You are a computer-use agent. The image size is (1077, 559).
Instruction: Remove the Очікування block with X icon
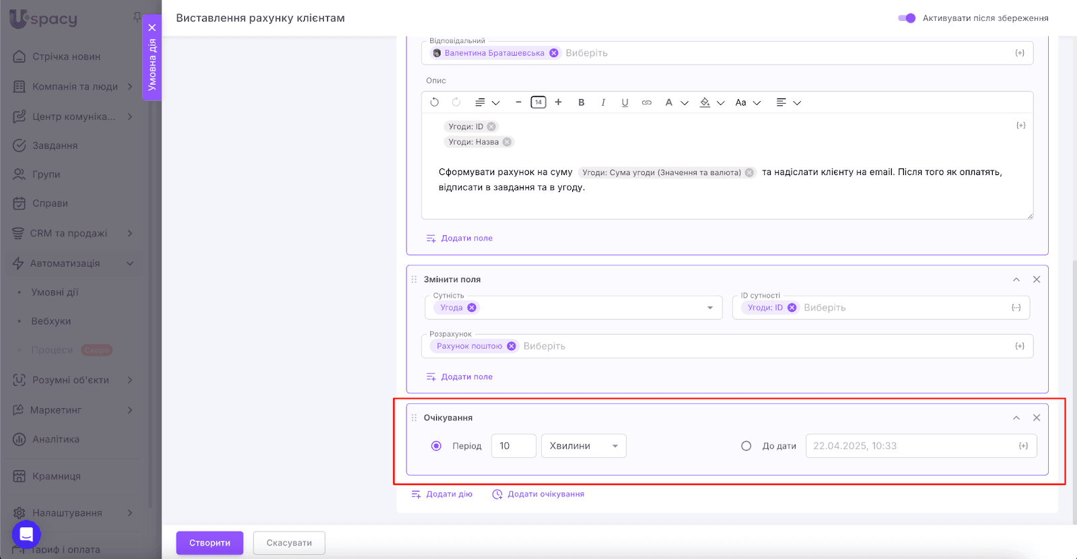(1037, 418)
